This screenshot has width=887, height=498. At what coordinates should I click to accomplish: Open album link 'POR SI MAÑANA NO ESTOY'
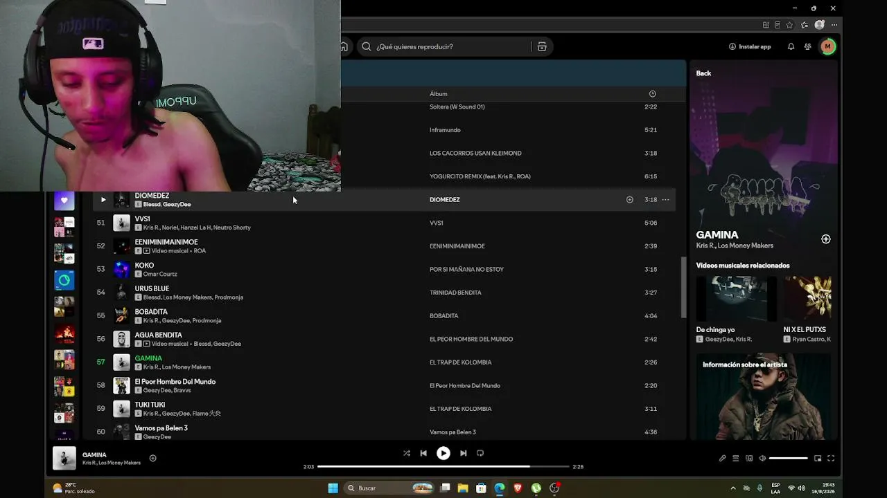(466, 270)
